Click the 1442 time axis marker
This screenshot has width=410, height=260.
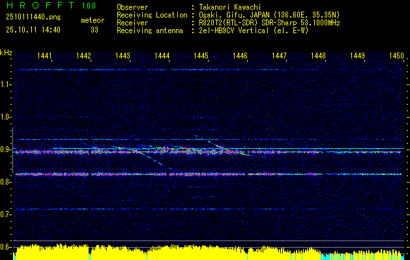(83, 55)
